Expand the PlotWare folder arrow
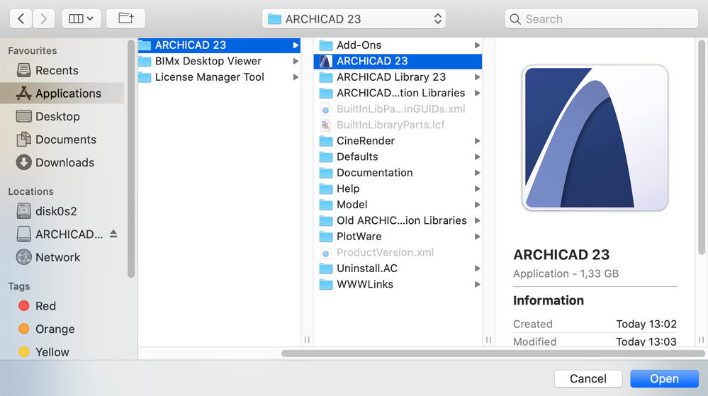Screen dimensions: 708x396 pos(477,237)
